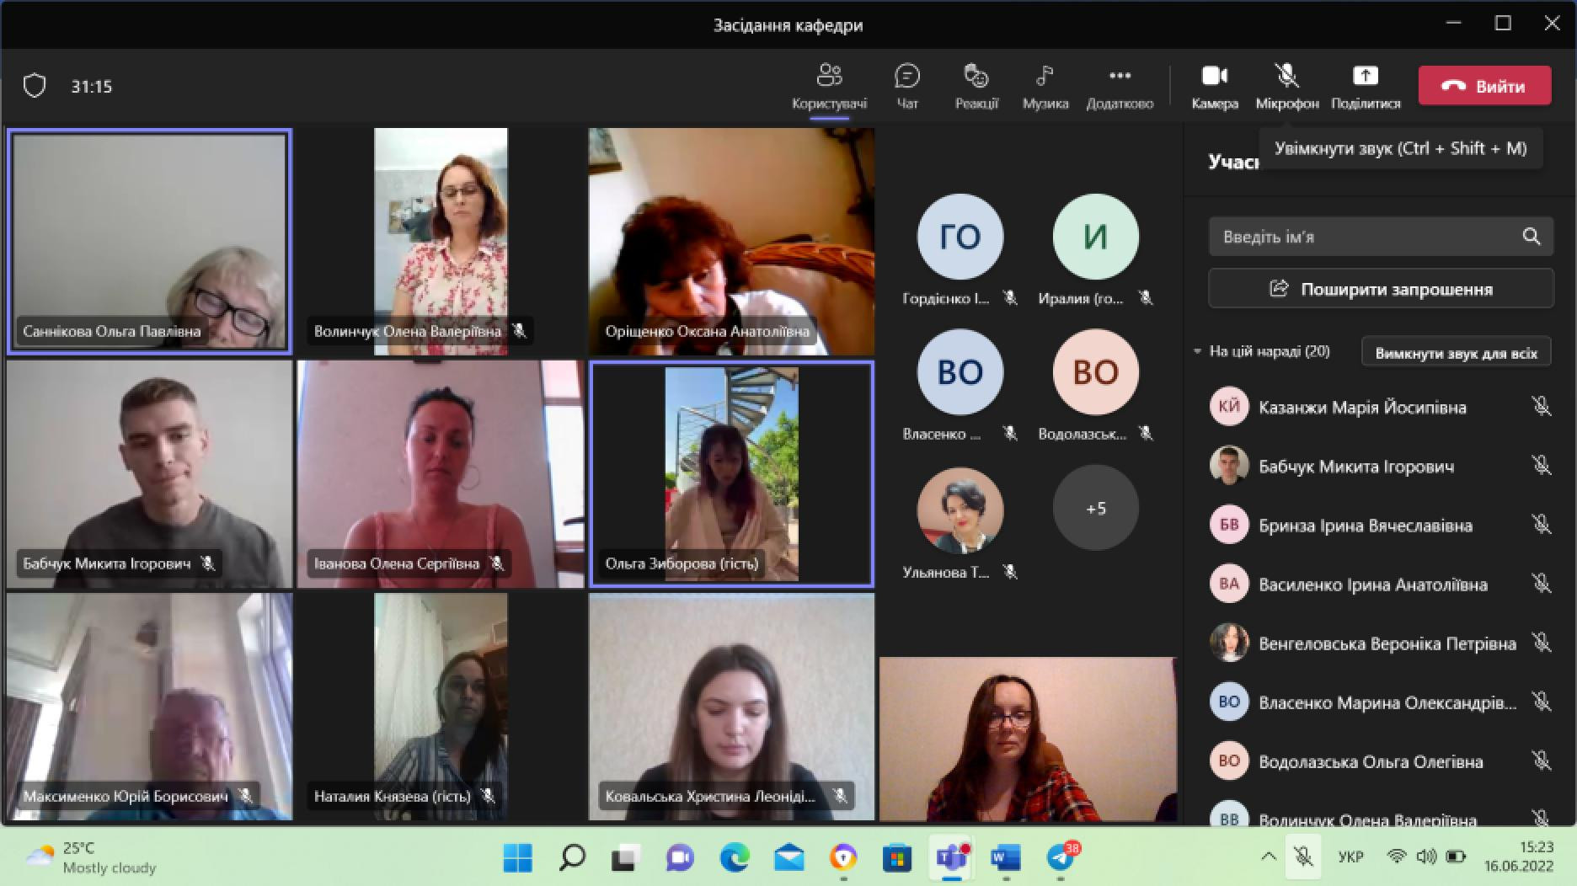1577x886 pixels.
Task: Click the shield security icon
Action: pyautogui.click(x=35, y=86)
